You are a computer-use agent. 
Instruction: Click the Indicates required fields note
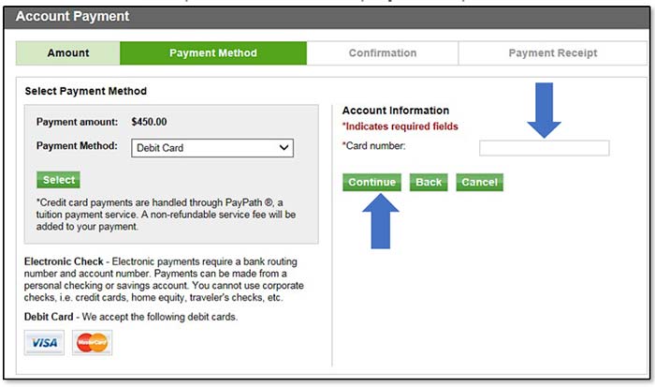pos(400,127)
